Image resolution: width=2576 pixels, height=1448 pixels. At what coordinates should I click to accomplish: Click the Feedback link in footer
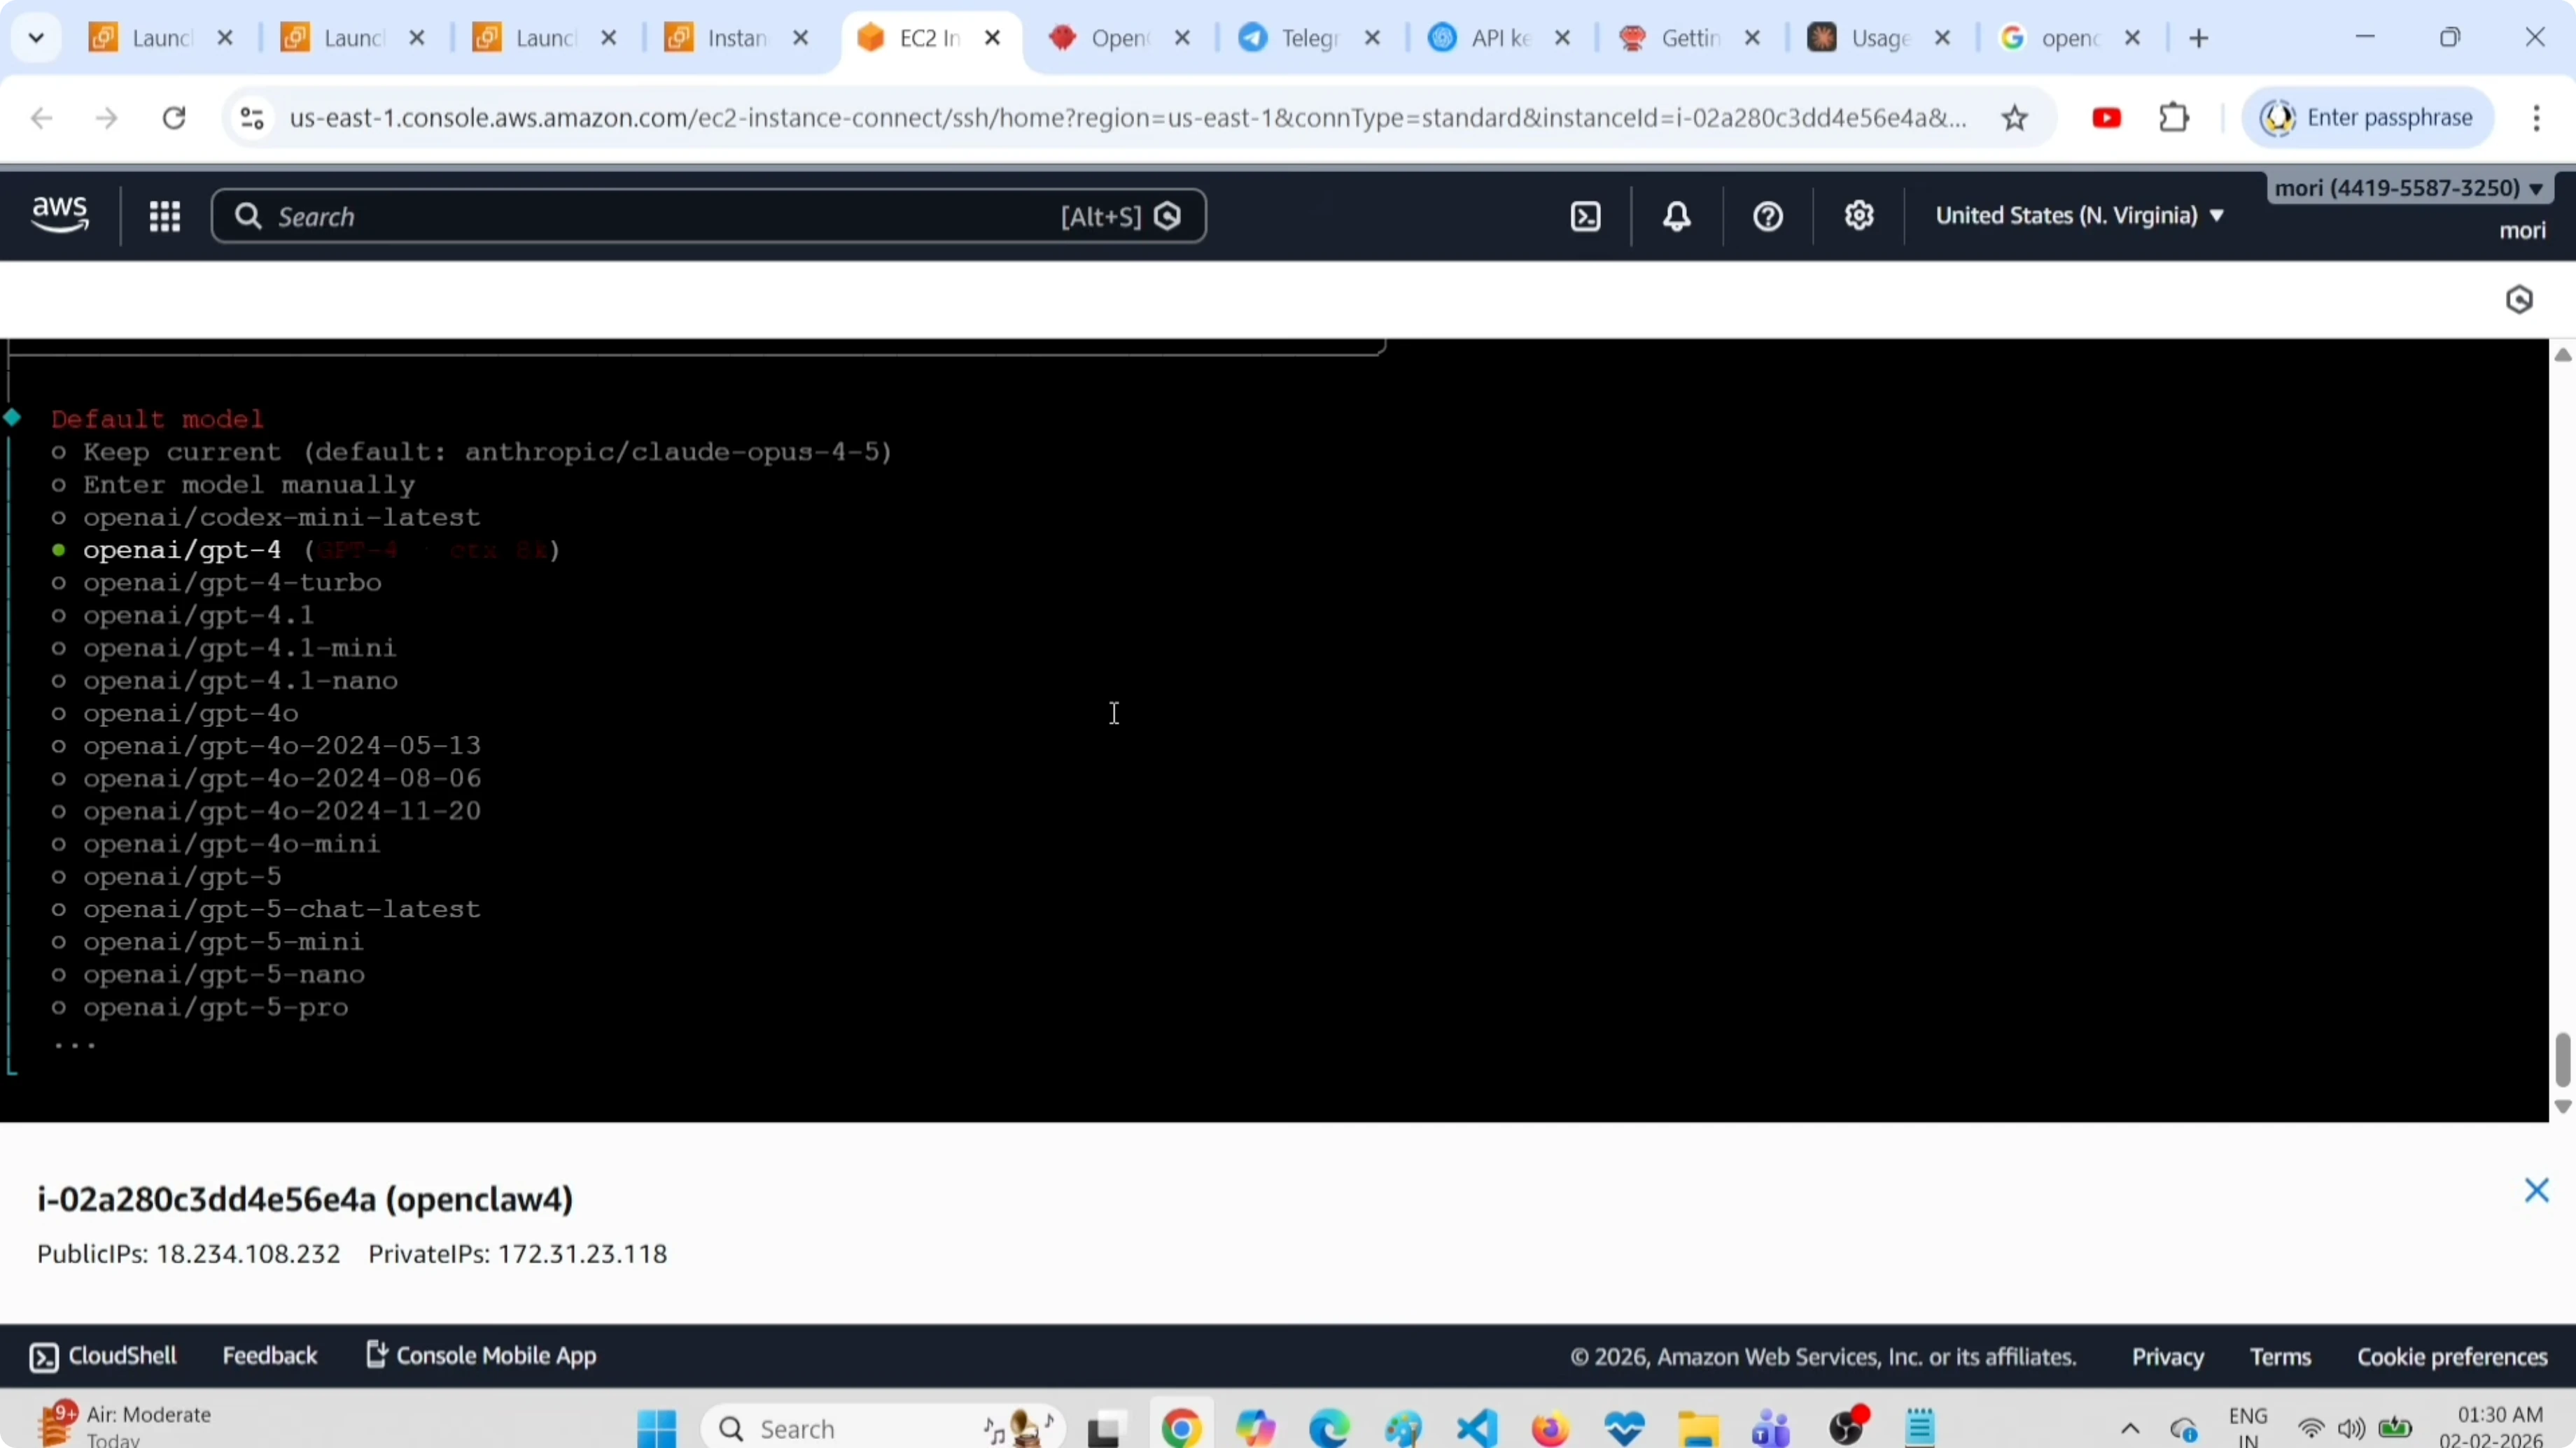269,1356
